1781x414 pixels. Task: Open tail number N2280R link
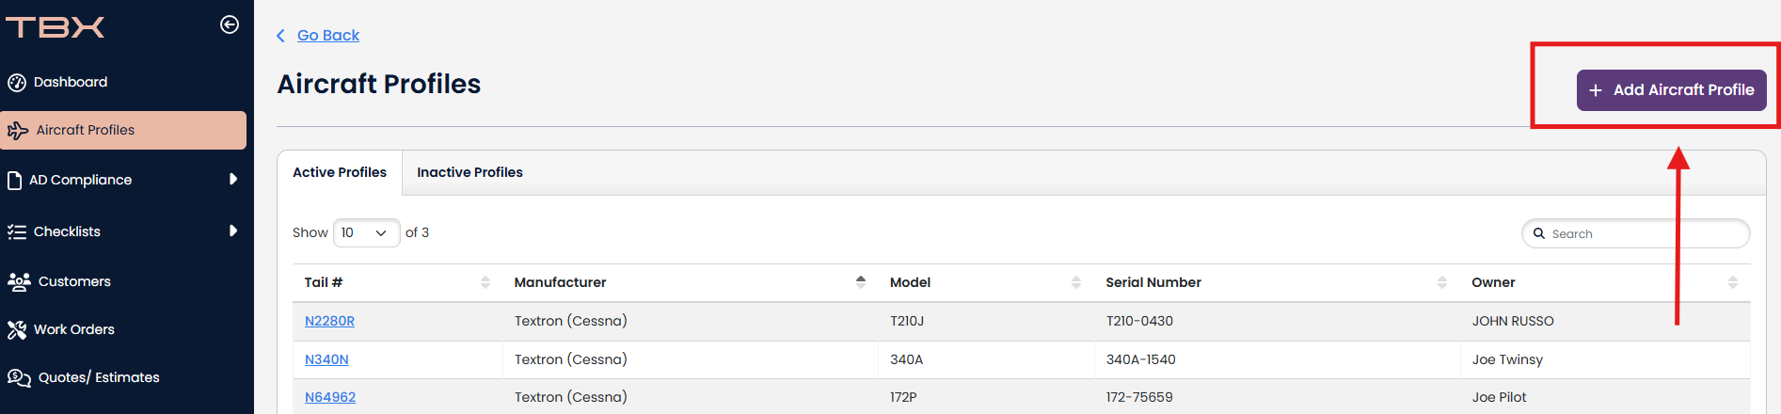click(x=329, y=321)
